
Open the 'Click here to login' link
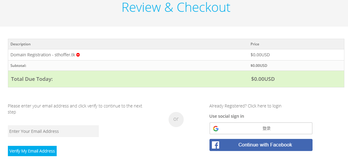(265, 106)
